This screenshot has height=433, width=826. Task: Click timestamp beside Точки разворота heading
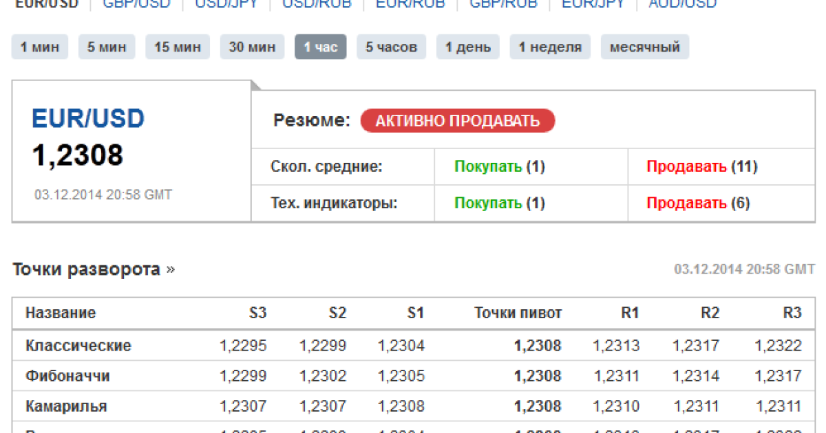(745, 269)
